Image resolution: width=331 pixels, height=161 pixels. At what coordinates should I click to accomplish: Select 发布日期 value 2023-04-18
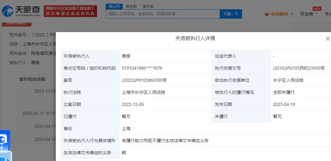[x=284, y=104]
